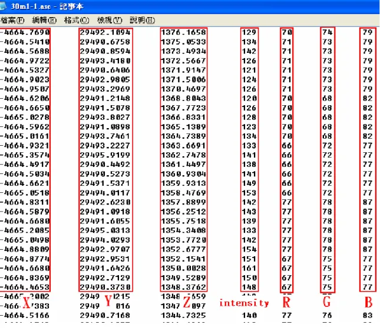The image size is (380, 328).
Task: Click the X value -4665.2085
Action: [25, 230]
